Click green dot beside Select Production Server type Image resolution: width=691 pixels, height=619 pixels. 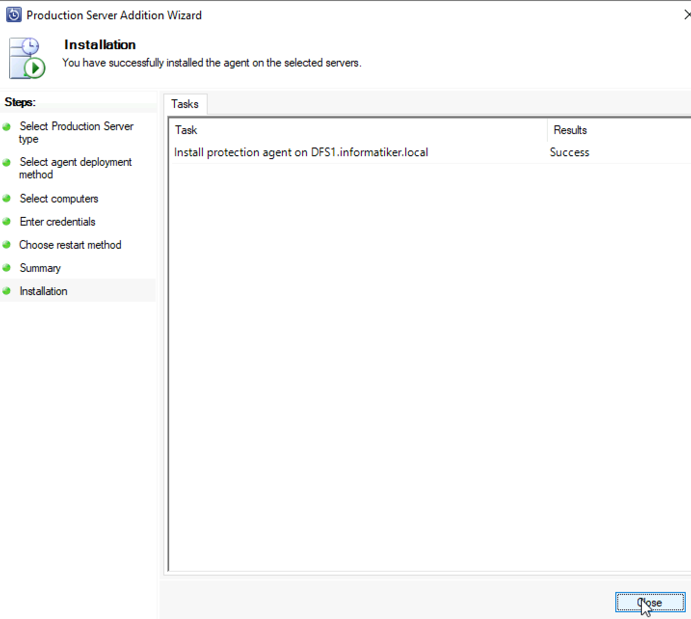tap(7, 127)
